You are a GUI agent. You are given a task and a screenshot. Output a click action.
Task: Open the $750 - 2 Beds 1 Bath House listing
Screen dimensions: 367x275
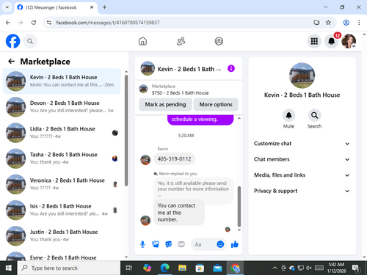180,92
